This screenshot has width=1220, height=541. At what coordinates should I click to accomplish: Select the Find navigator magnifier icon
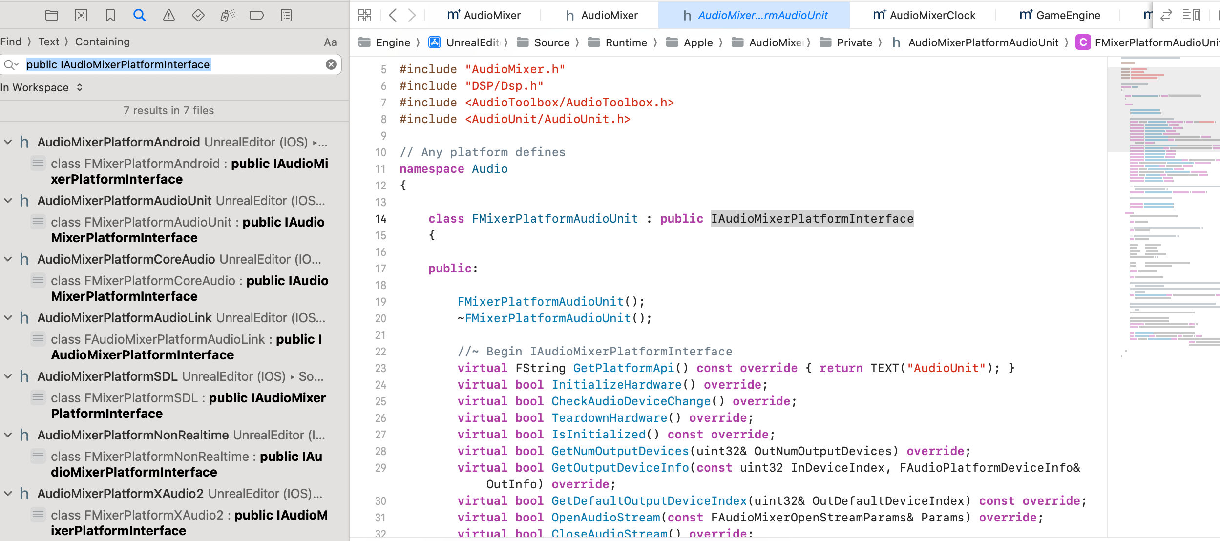[x=140, y=15]
